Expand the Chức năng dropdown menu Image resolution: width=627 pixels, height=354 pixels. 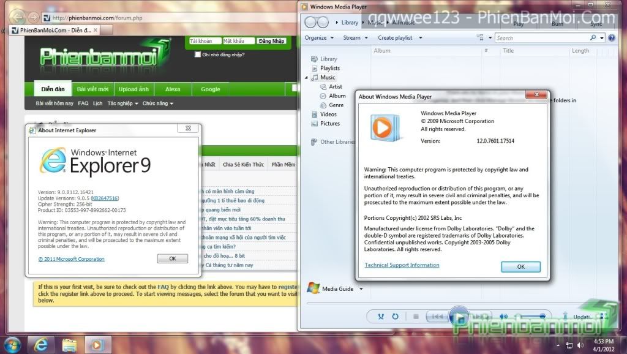[x=158, y=104]
